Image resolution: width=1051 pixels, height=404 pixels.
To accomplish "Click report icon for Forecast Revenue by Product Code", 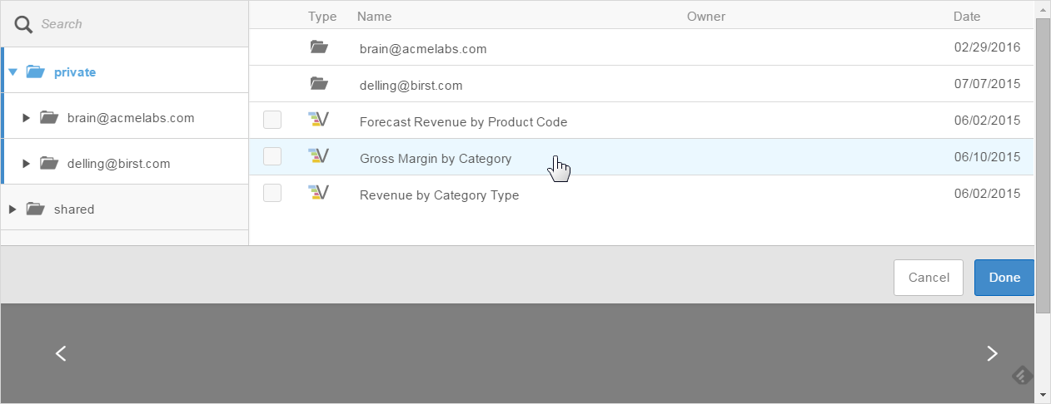I will pyautogui.click(x=318, y=121).
